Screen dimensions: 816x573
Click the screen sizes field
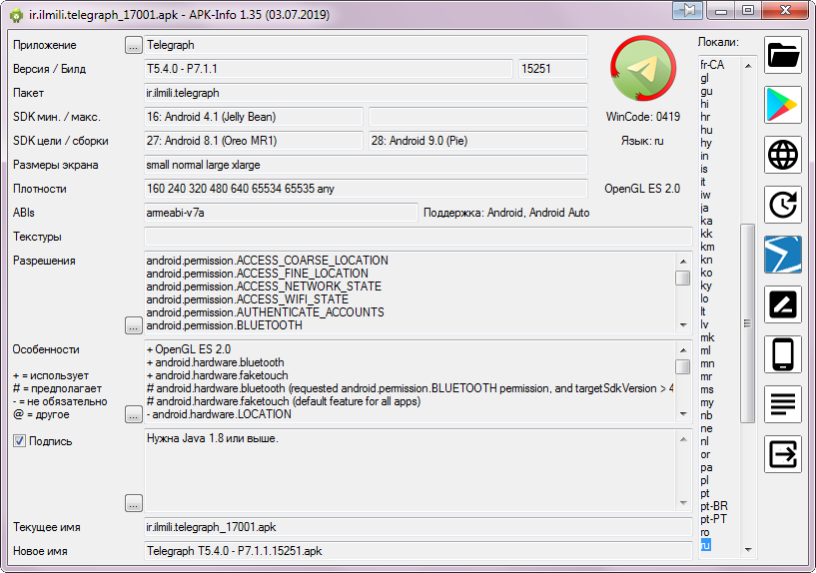(x=366, y=165)
